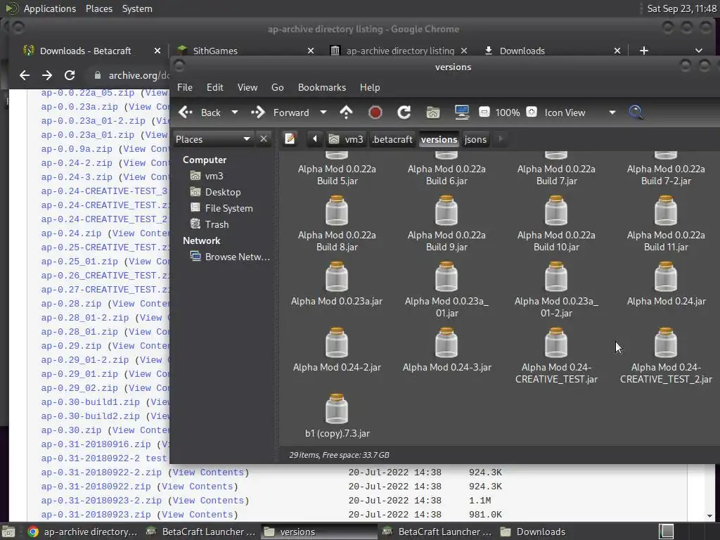Click the Back arrow in file manager toolbar

click(186, 112)
